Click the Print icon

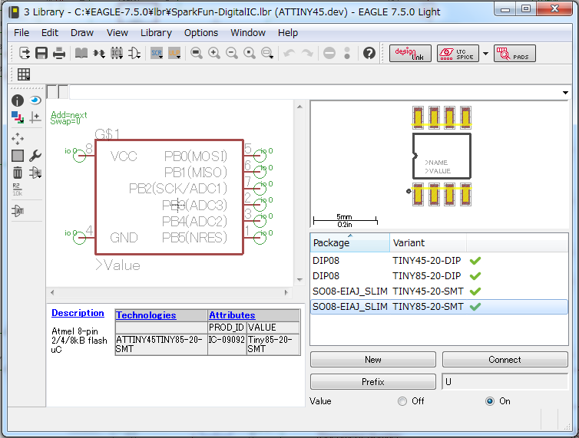click(59, 53)
